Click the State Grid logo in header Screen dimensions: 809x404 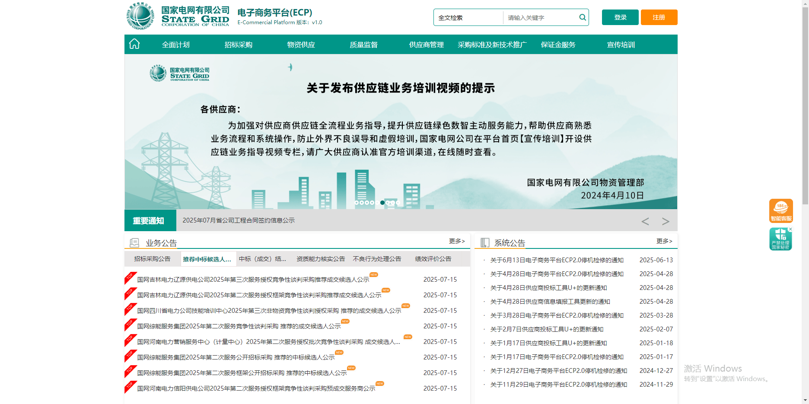click(178, 16)
